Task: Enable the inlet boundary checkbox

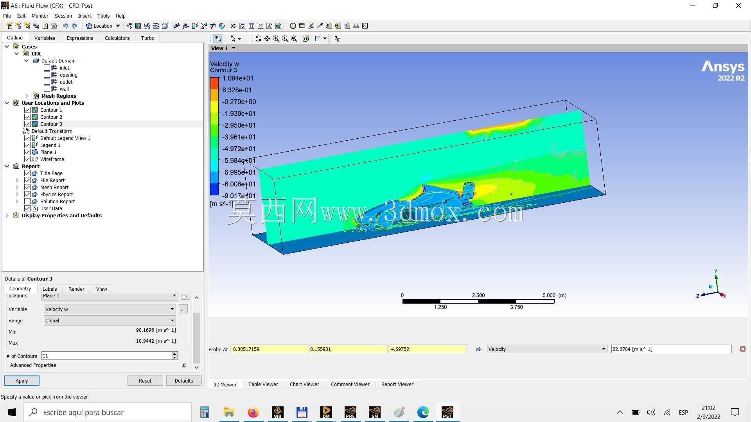Action: [47, 68]
